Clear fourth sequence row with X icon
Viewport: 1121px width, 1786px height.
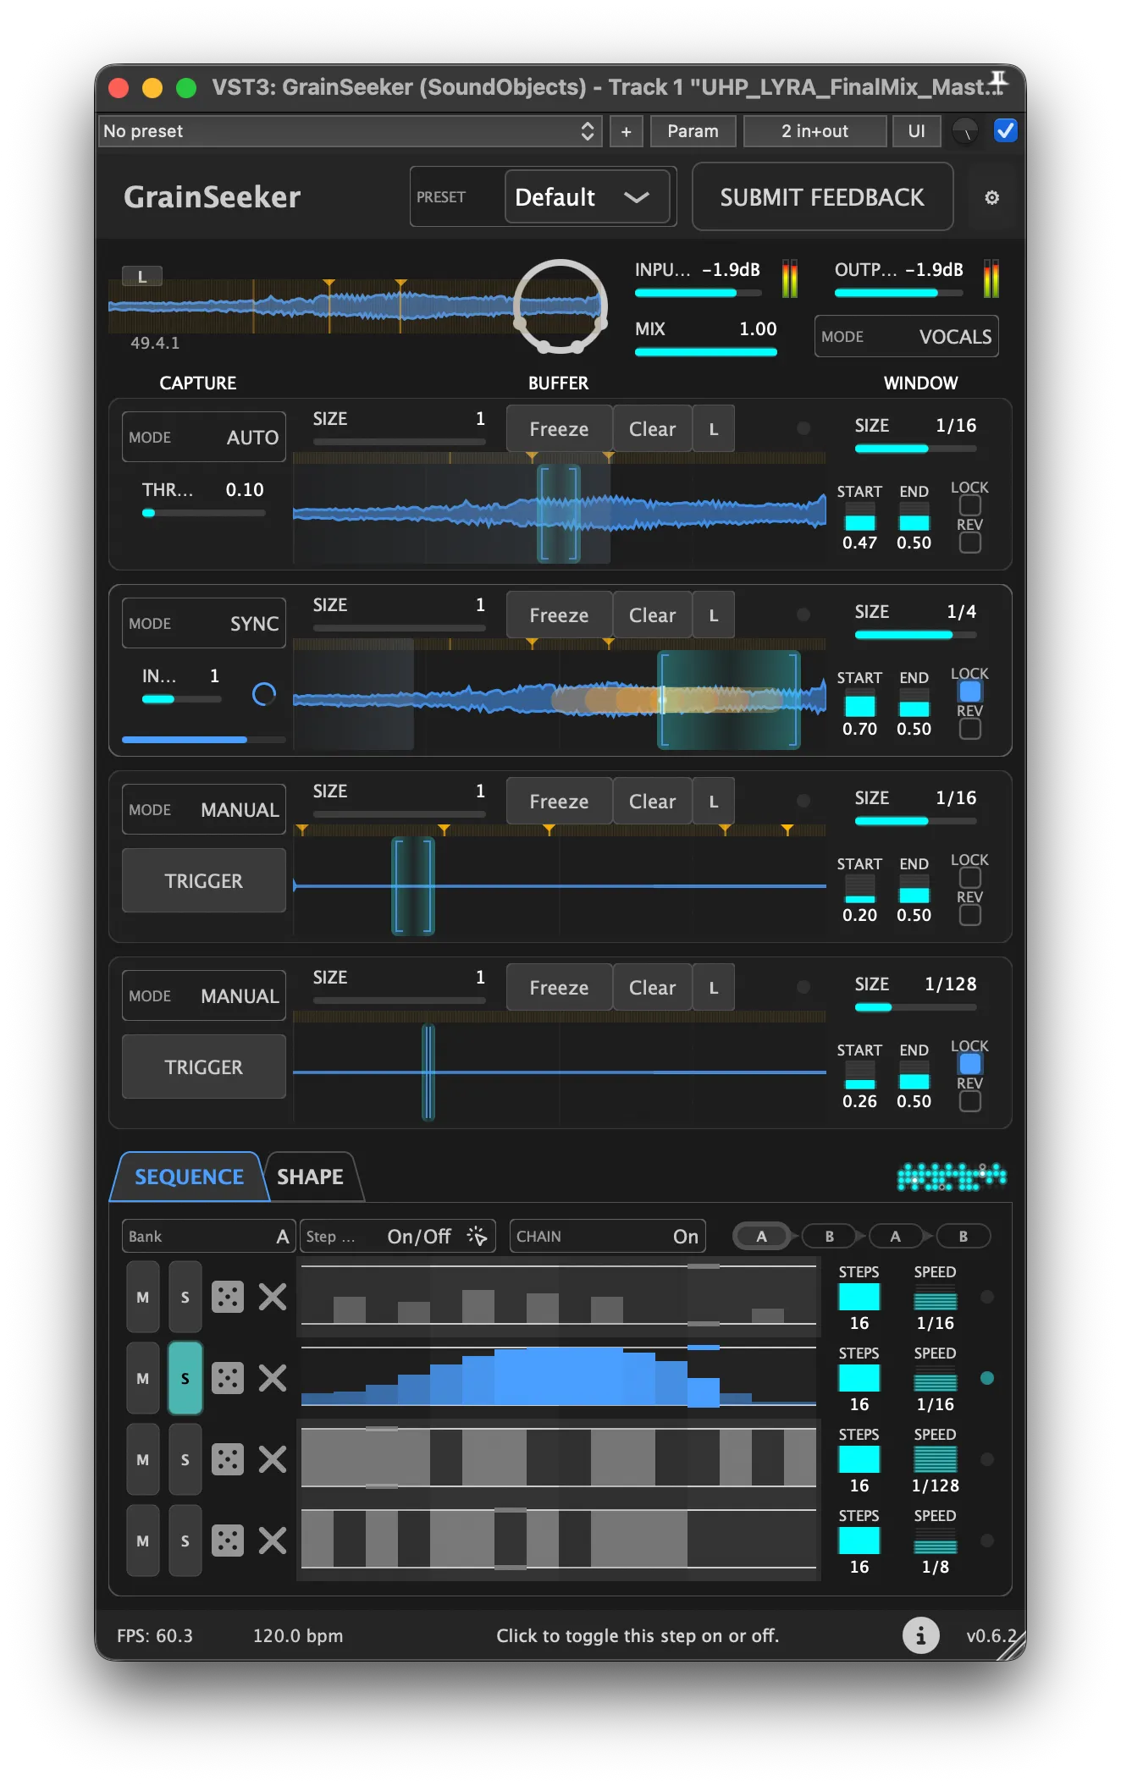[x=273, y=1541]
